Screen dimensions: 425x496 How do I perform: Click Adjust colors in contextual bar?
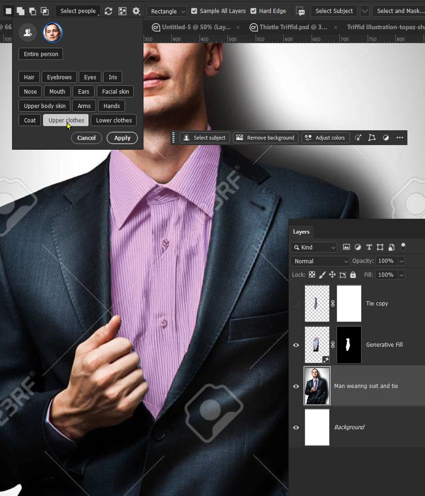[326, 138]
